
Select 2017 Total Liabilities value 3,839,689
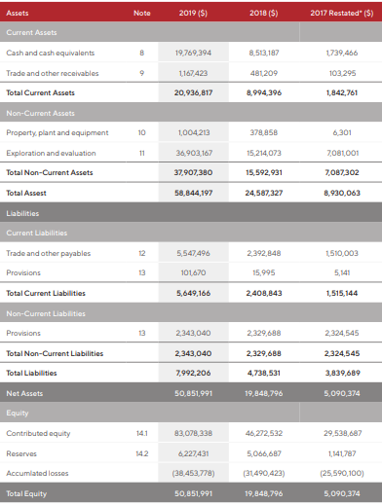tap(343, 373)
